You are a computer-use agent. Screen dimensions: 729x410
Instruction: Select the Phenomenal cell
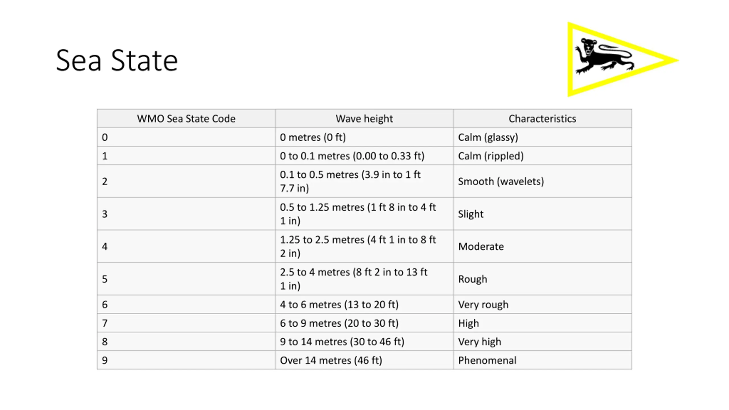(542, 360)
